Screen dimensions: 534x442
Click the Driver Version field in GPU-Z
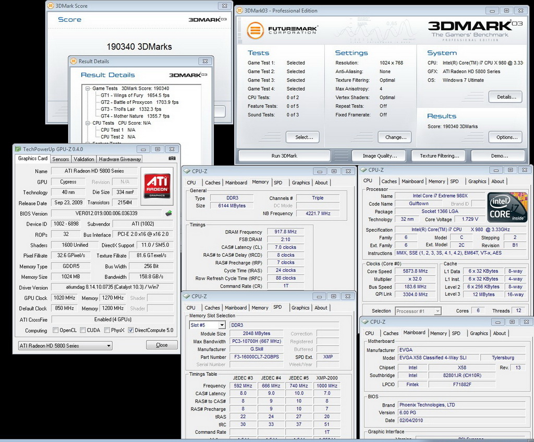[113, 287]
